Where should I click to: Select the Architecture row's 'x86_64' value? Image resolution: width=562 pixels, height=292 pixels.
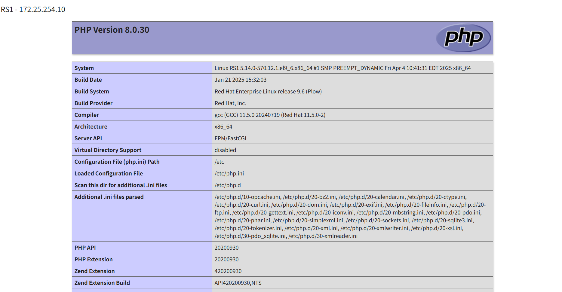223,127
